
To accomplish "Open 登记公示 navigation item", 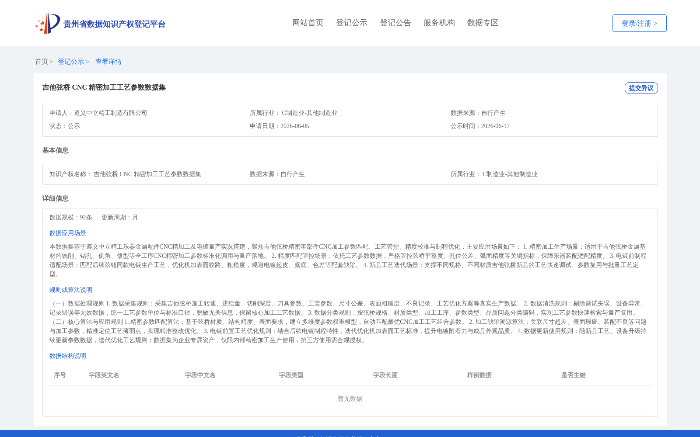I will point(352,23).
